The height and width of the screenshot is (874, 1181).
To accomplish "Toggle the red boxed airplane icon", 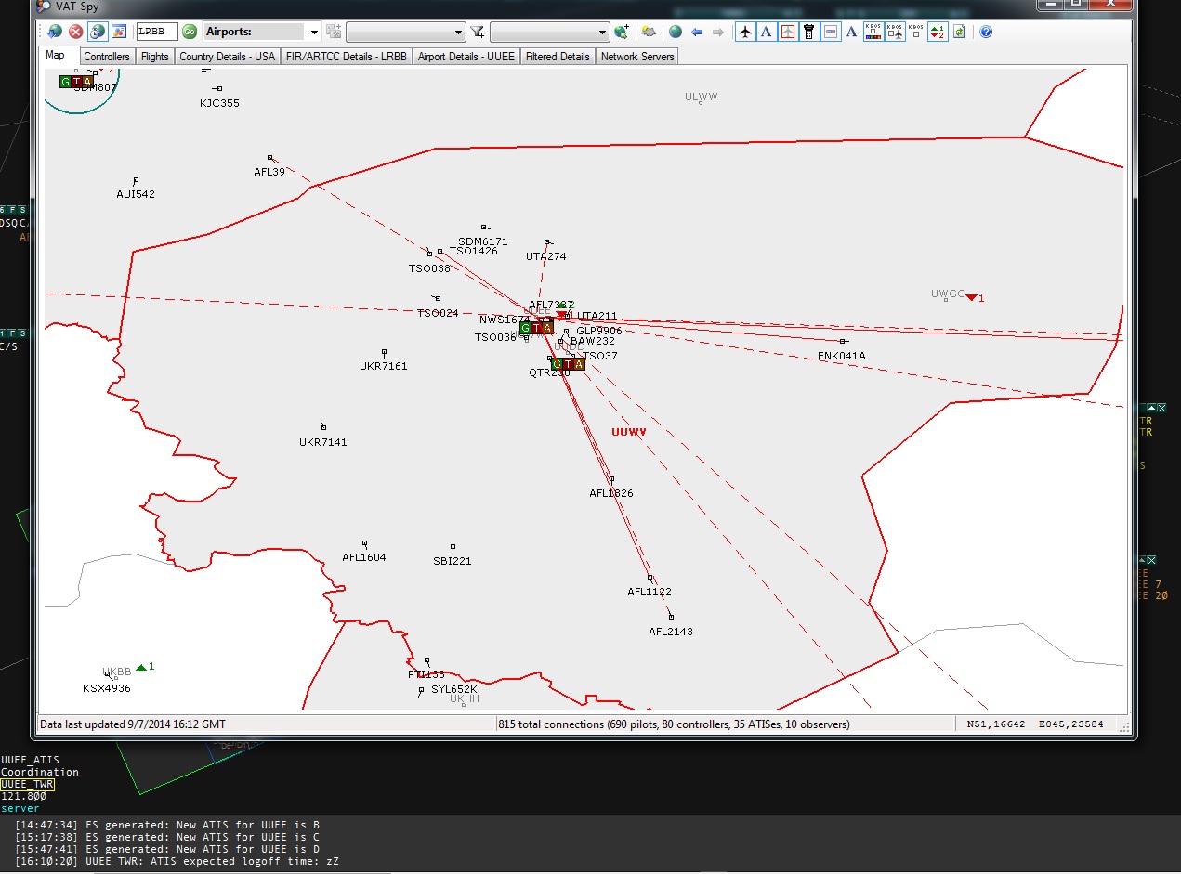I will pyautogui.click(x=788, y=32).
